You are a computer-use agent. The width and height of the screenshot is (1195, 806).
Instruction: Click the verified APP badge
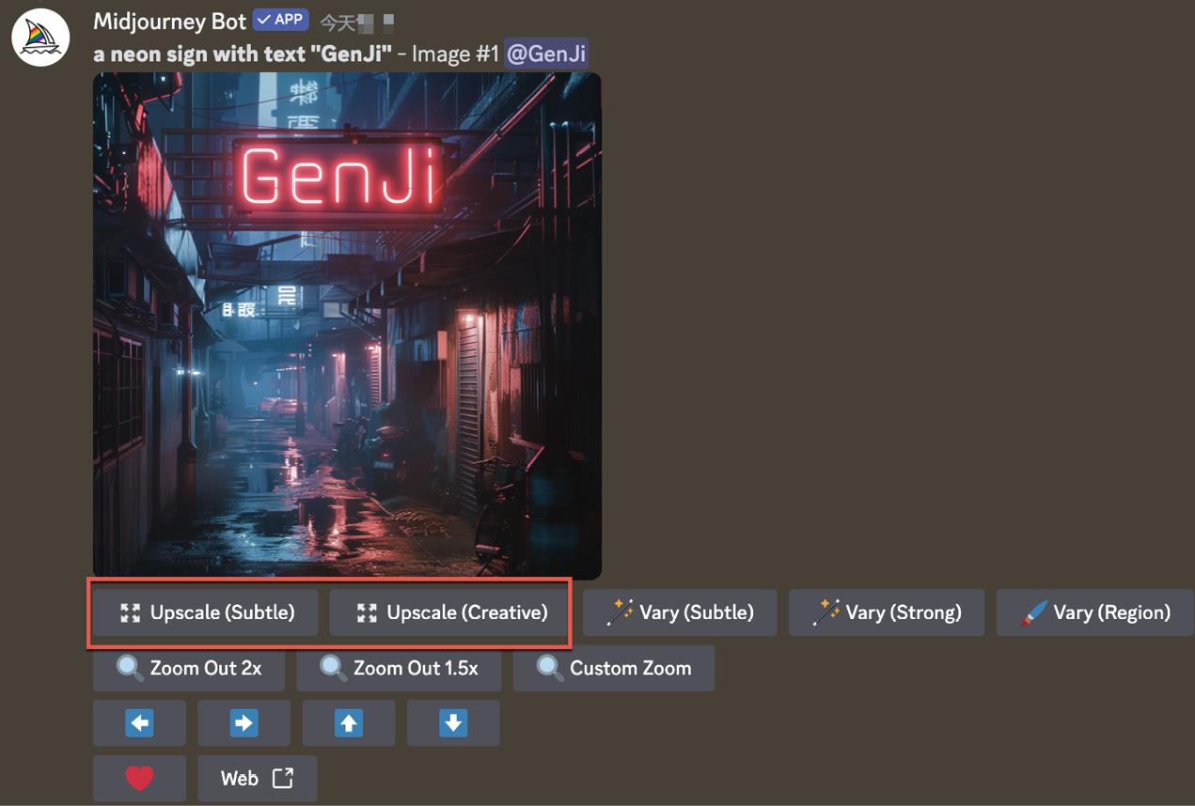(x=280, y=20)
